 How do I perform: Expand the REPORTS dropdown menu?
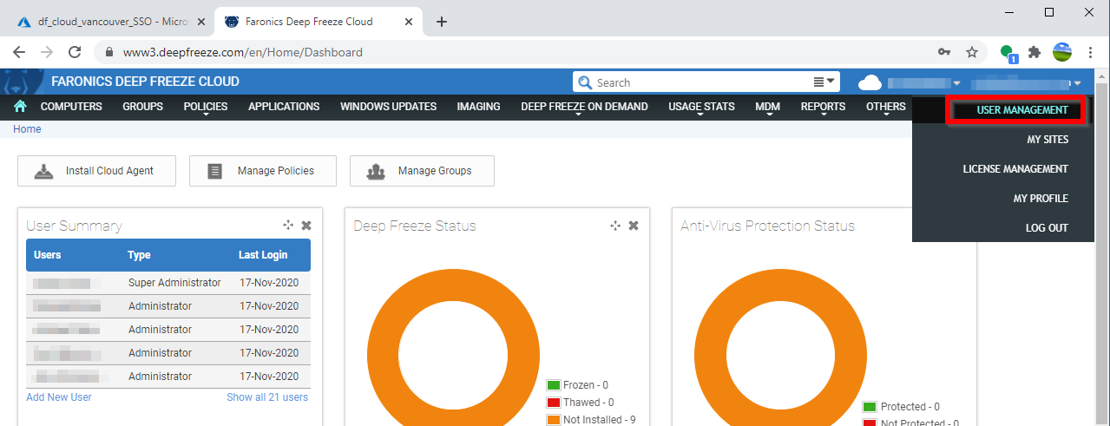pyautogui.click(x=823, y=107)
